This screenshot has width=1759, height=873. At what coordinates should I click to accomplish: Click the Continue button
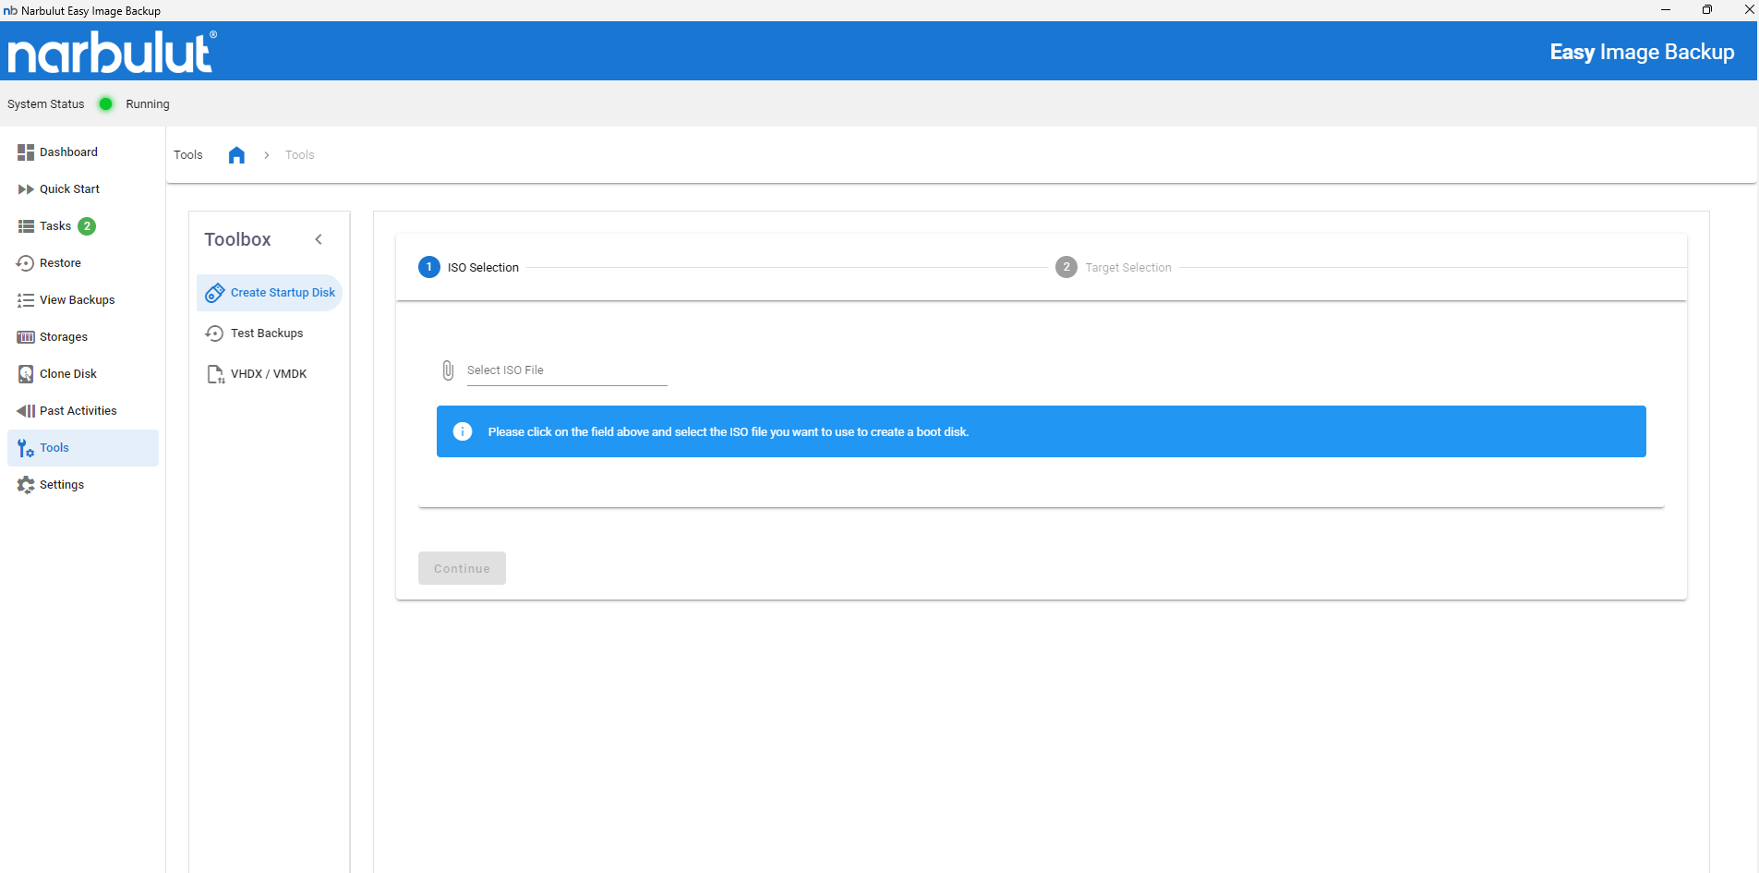tap(462, 568)
